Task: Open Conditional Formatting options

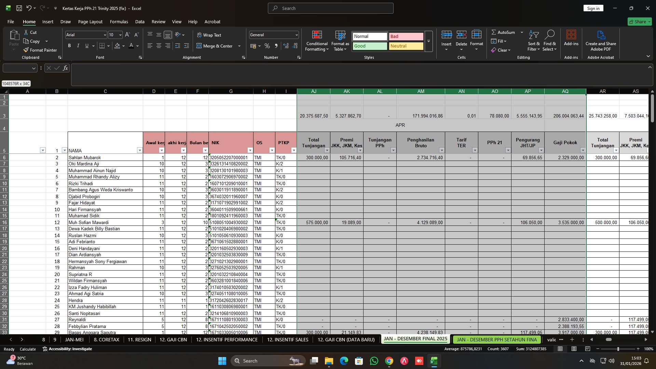Action: pyautogui.click(x=317, y=41)
